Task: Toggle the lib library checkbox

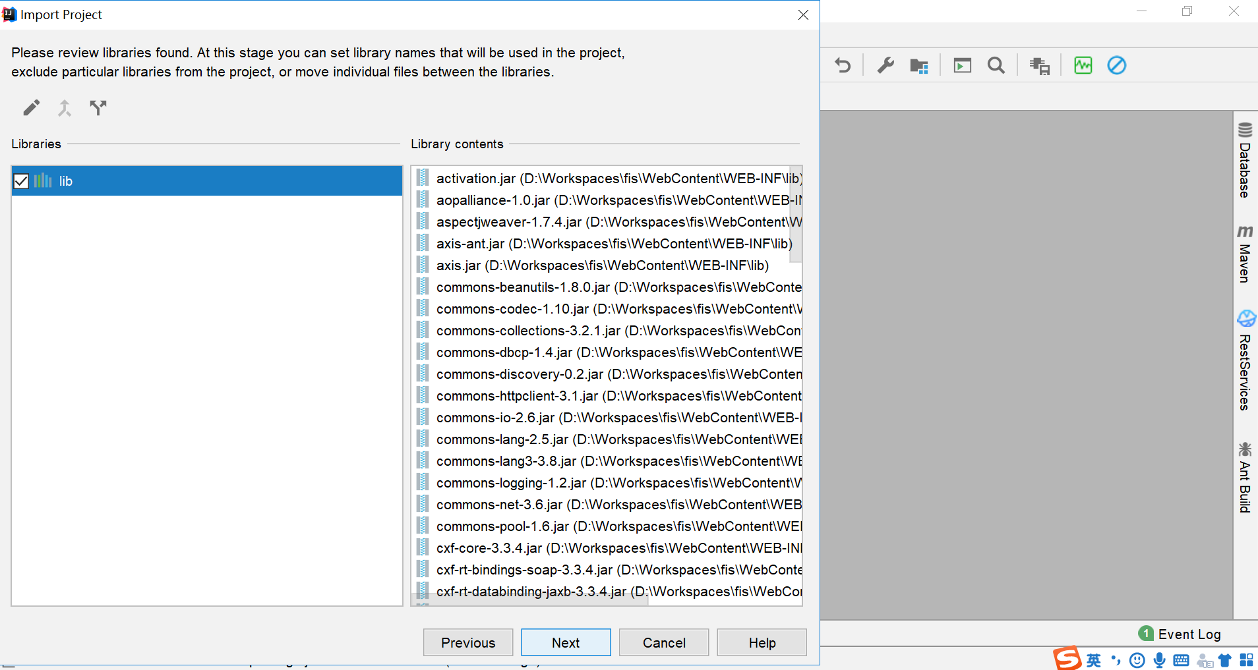Action: (x=21, y=181)
